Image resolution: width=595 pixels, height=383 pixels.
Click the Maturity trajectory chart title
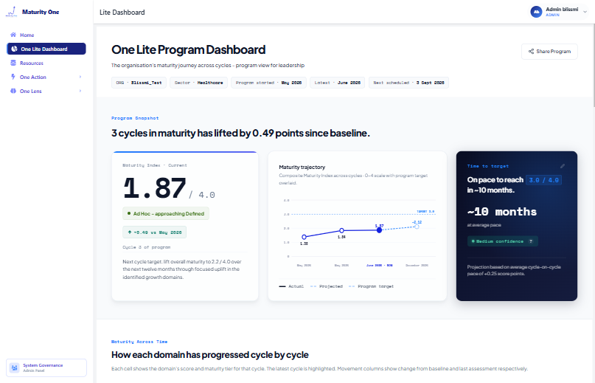pyautogui.click(x=302, y=168)
